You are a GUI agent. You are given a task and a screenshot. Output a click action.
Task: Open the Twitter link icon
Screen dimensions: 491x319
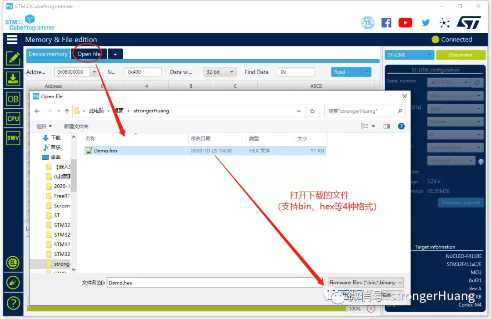(x=426, y=23)
